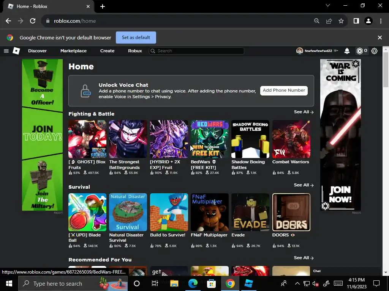Click the Roblox search field
This screenshot has height=291, width=389.
pyautogui.click(x=196, y=51)
